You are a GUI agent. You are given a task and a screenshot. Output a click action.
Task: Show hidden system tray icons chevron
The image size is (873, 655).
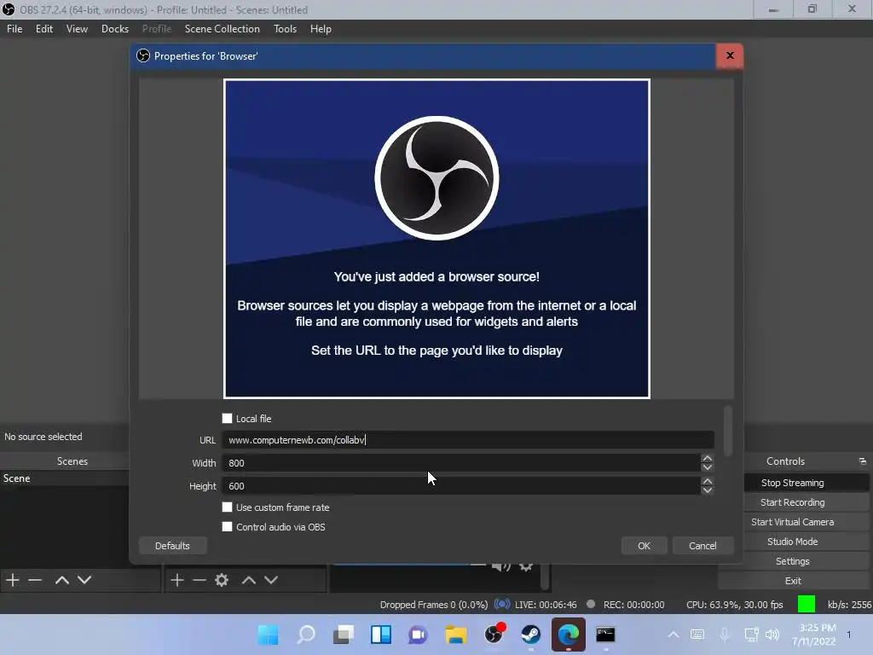click(x=674, y=635)
